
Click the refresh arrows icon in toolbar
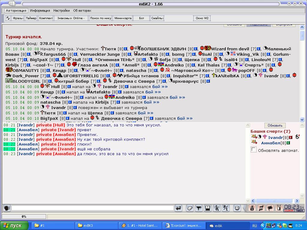click(8, 18)
